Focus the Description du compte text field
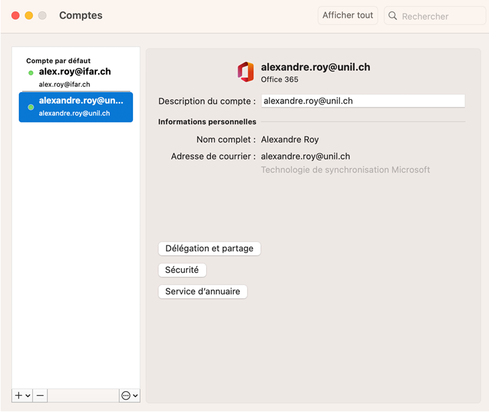Image resolution: width=489 pixels, height=412 pixels. tap(362, 101)
